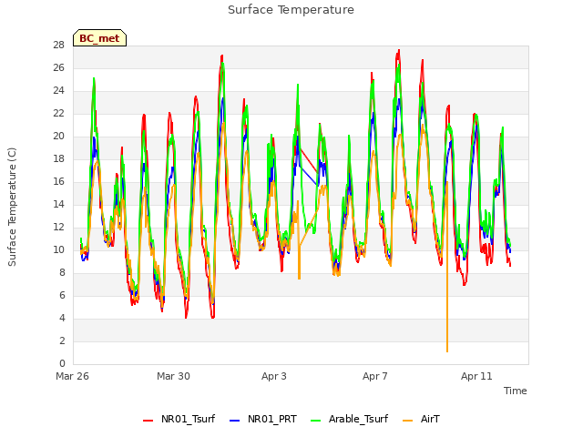Click the 24 y-axis tick label
The height and width of the screenshot is (437, 583).
pos(58,90)
